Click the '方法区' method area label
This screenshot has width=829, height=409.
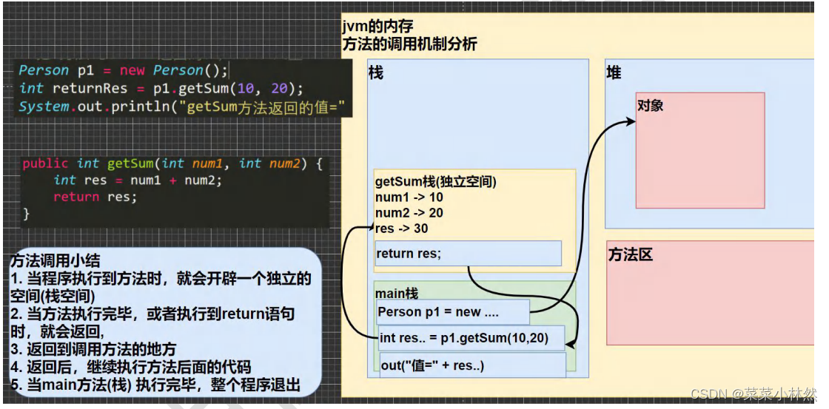(630, 254)
